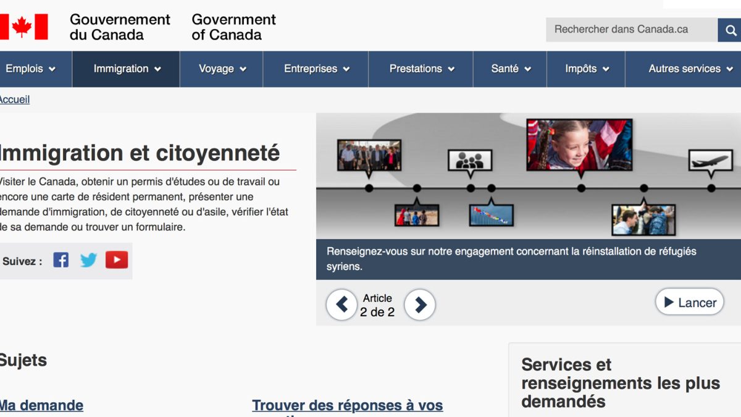Click the smiling girl photo thumbnail
The height and width of the screenshot is (417, 741).
click(579, 145)
